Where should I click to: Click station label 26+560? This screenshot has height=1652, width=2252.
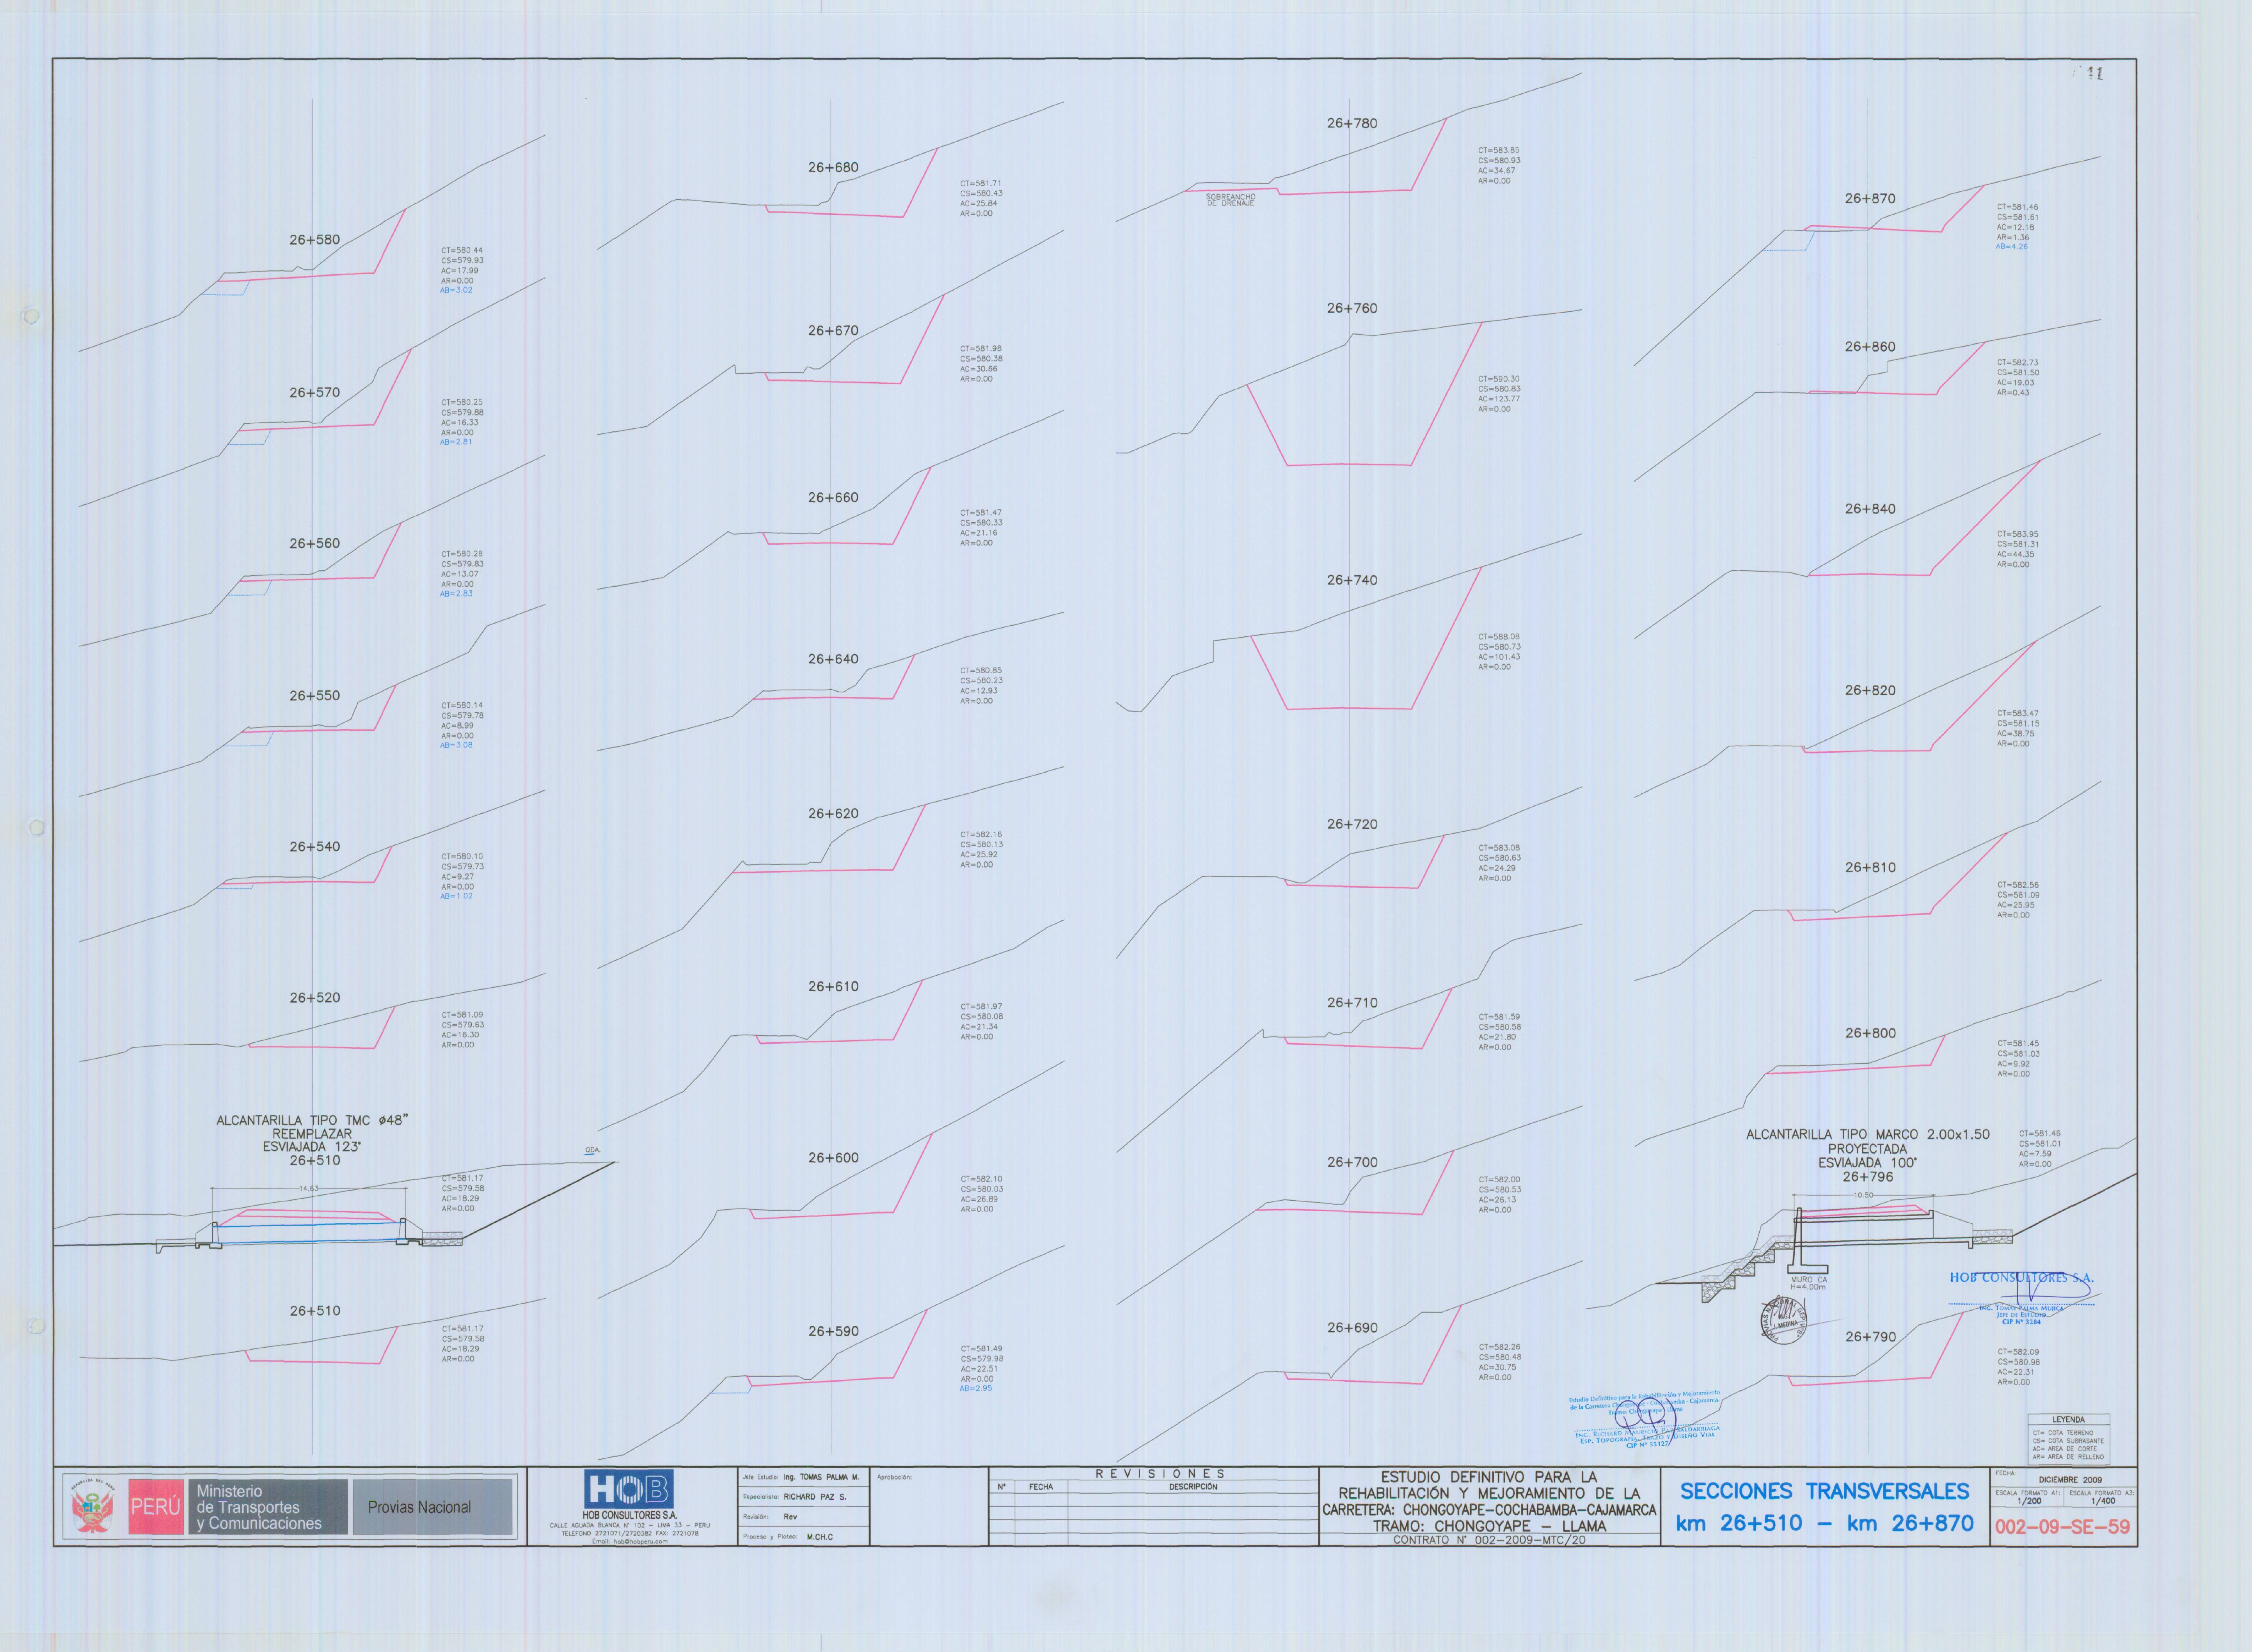315,544
